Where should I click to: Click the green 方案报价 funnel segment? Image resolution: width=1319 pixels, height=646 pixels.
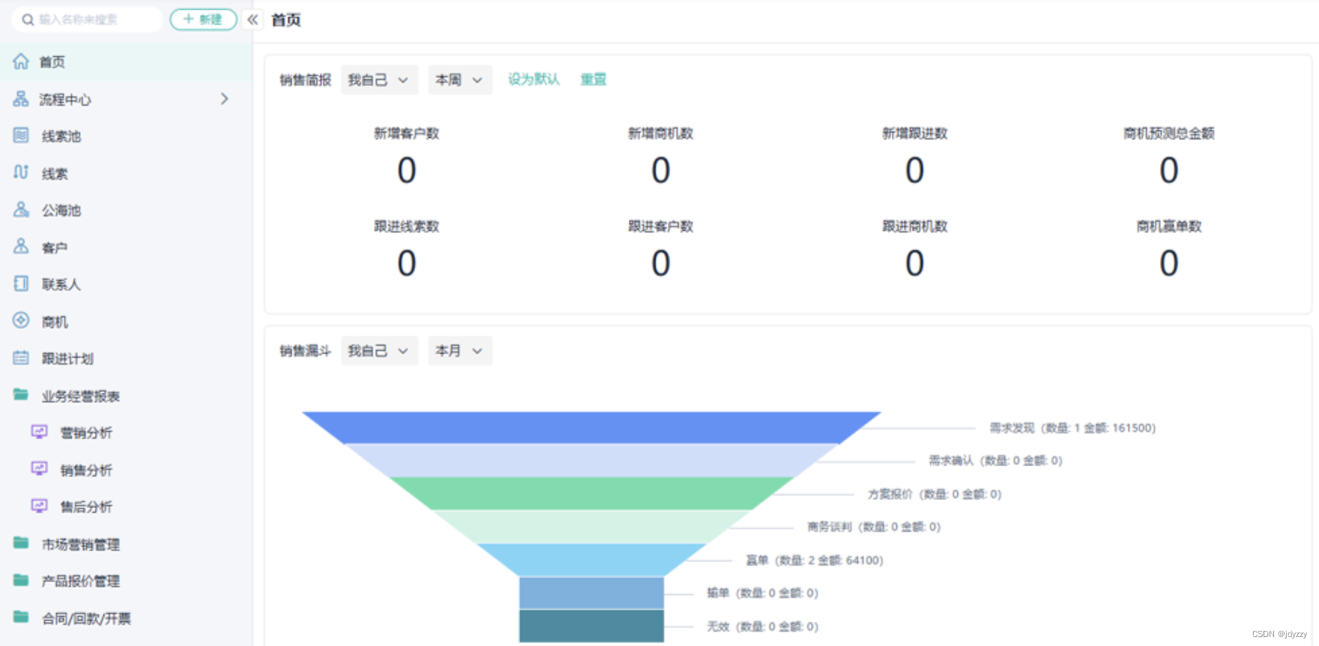click(x=591, y=493)
